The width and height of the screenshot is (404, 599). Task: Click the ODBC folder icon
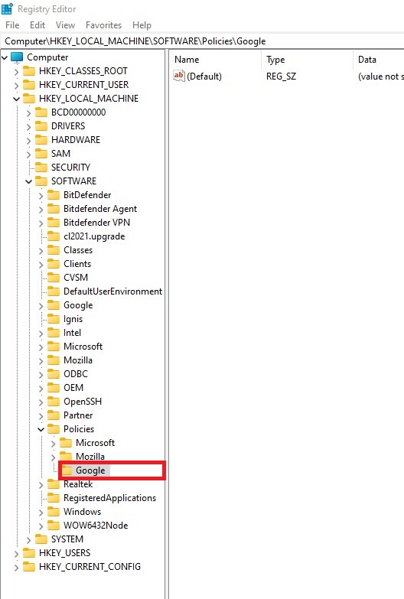[54, 373]
